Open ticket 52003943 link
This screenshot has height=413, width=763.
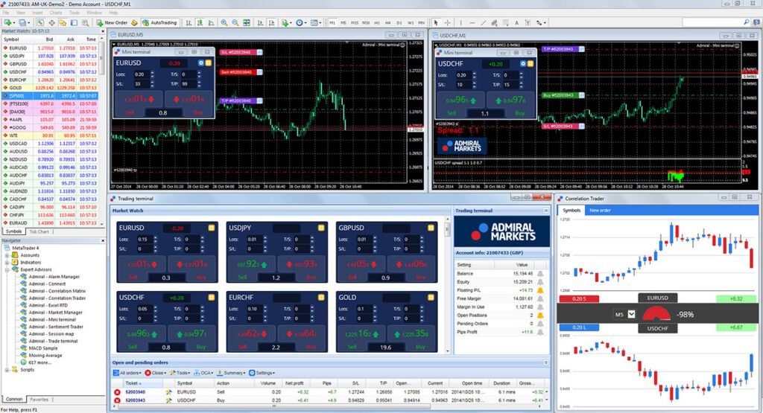point(136,400)
